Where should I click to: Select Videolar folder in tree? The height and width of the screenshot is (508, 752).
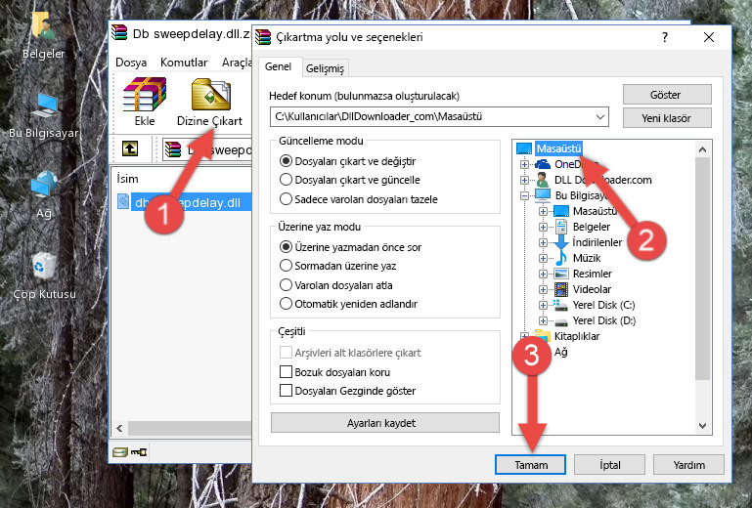point(592,289)
